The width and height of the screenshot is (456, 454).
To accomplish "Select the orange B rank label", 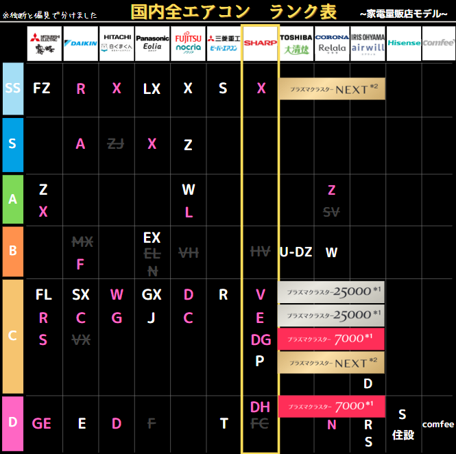I will 13,252.
